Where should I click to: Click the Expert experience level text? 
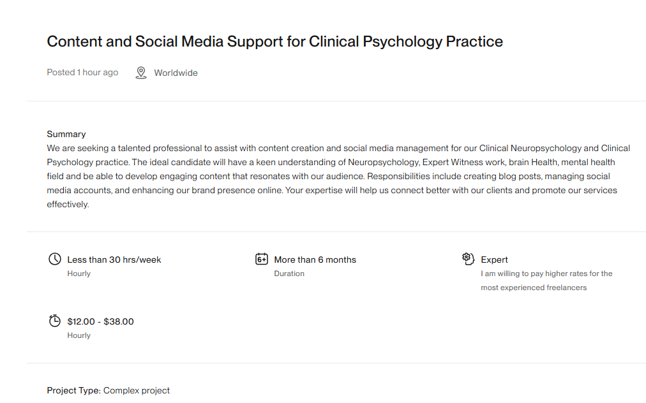pos(494,260)
